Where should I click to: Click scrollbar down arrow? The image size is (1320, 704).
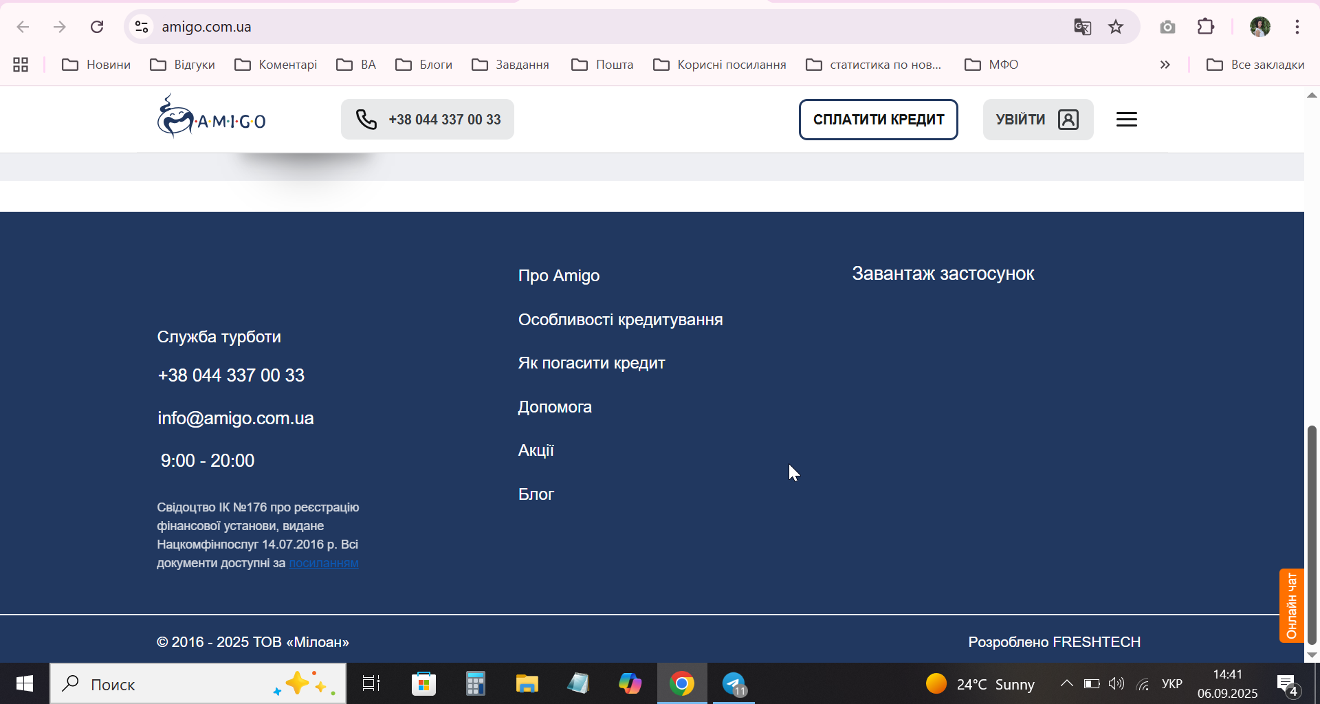pos(1312,655)
